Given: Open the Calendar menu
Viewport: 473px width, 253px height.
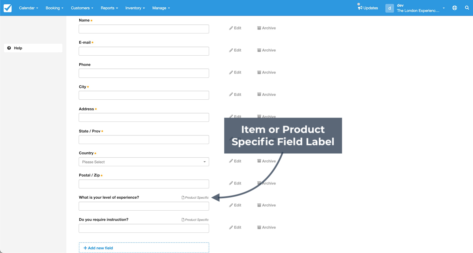Looking at the screenshot, I should click(29, 8).
